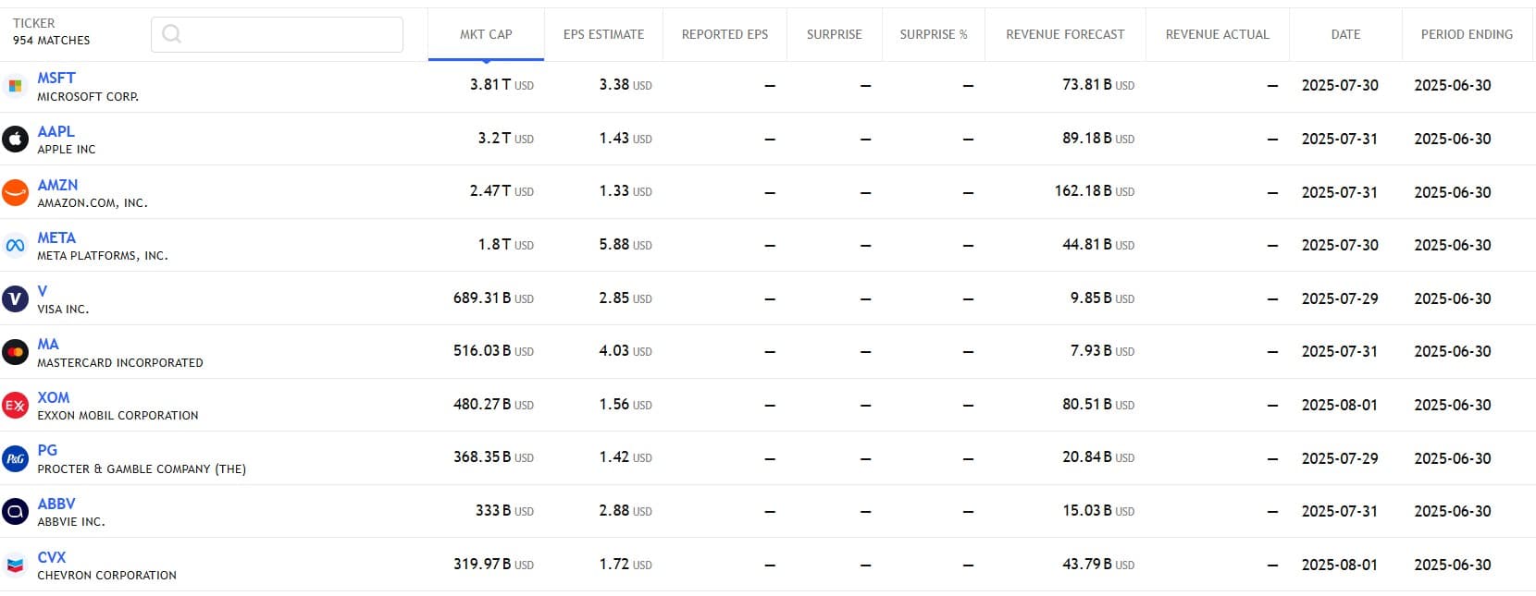Open the AMZN ticker link
Image resolution: width=1536 pixels, height=596 pixels.
click(57, 185)
